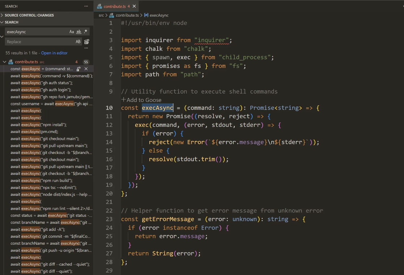Expand Source Control: Changes section
This screenshot has height=275, width=404.
29,15
